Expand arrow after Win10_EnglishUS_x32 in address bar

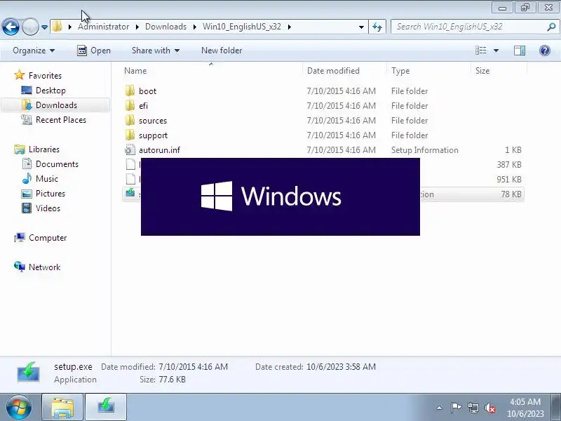[x=289, y=27]
